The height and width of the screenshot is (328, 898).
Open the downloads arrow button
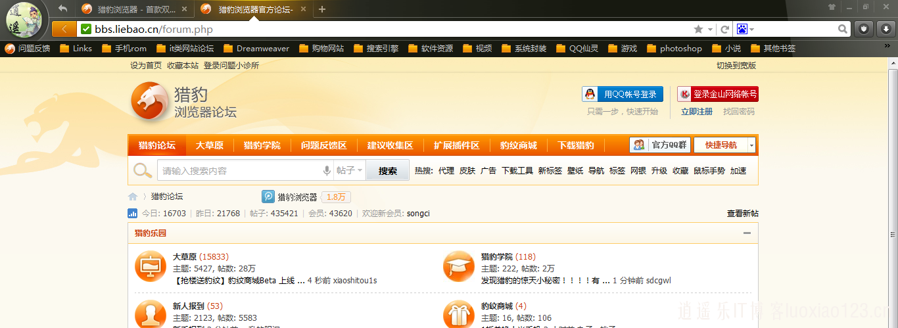pos(886,29)
